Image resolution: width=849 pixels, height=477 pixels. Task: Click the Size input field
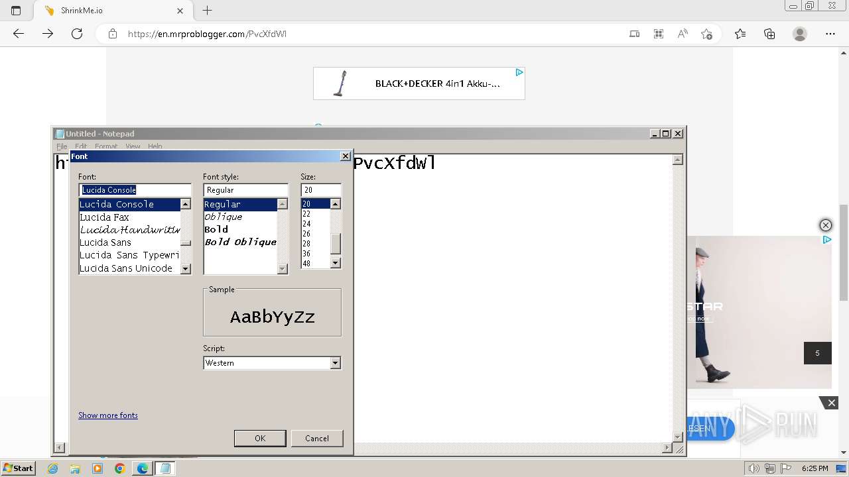321,190
